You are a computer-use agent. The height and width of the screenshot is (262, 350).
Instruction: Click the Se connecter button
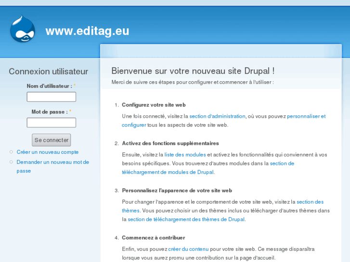(x=52, y=140)
